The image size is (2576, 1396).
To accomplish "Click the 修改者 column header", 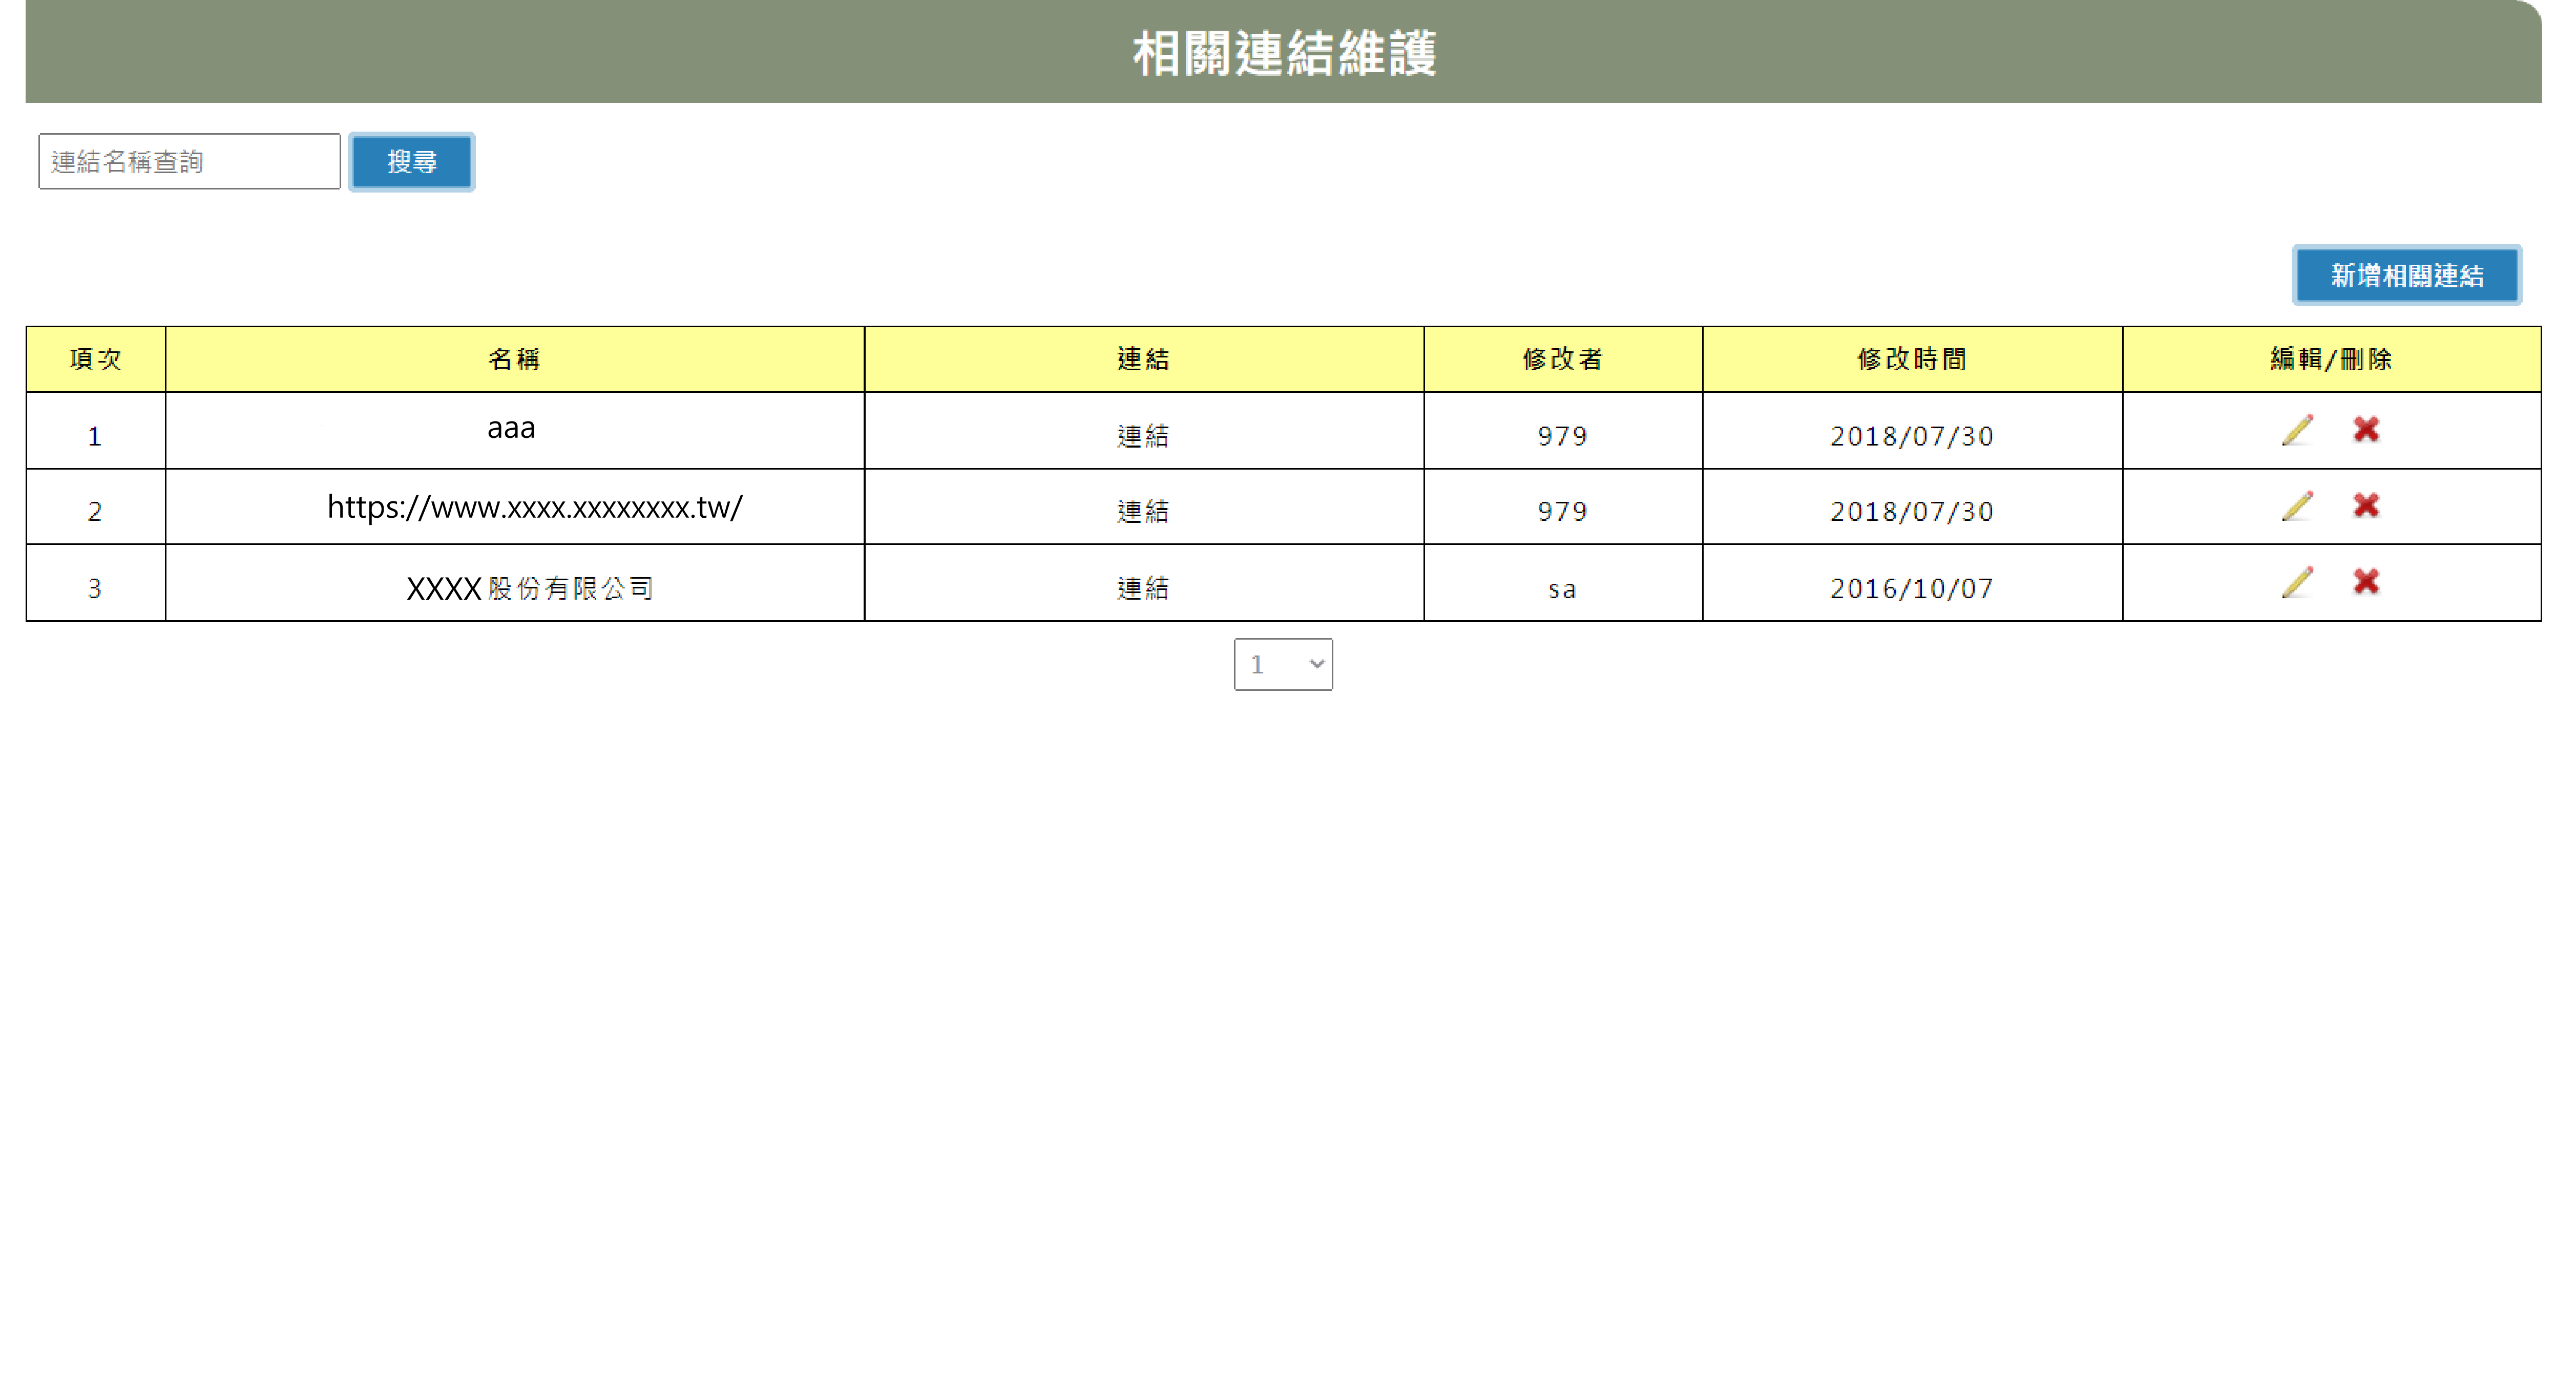I will click(1563, 359).
